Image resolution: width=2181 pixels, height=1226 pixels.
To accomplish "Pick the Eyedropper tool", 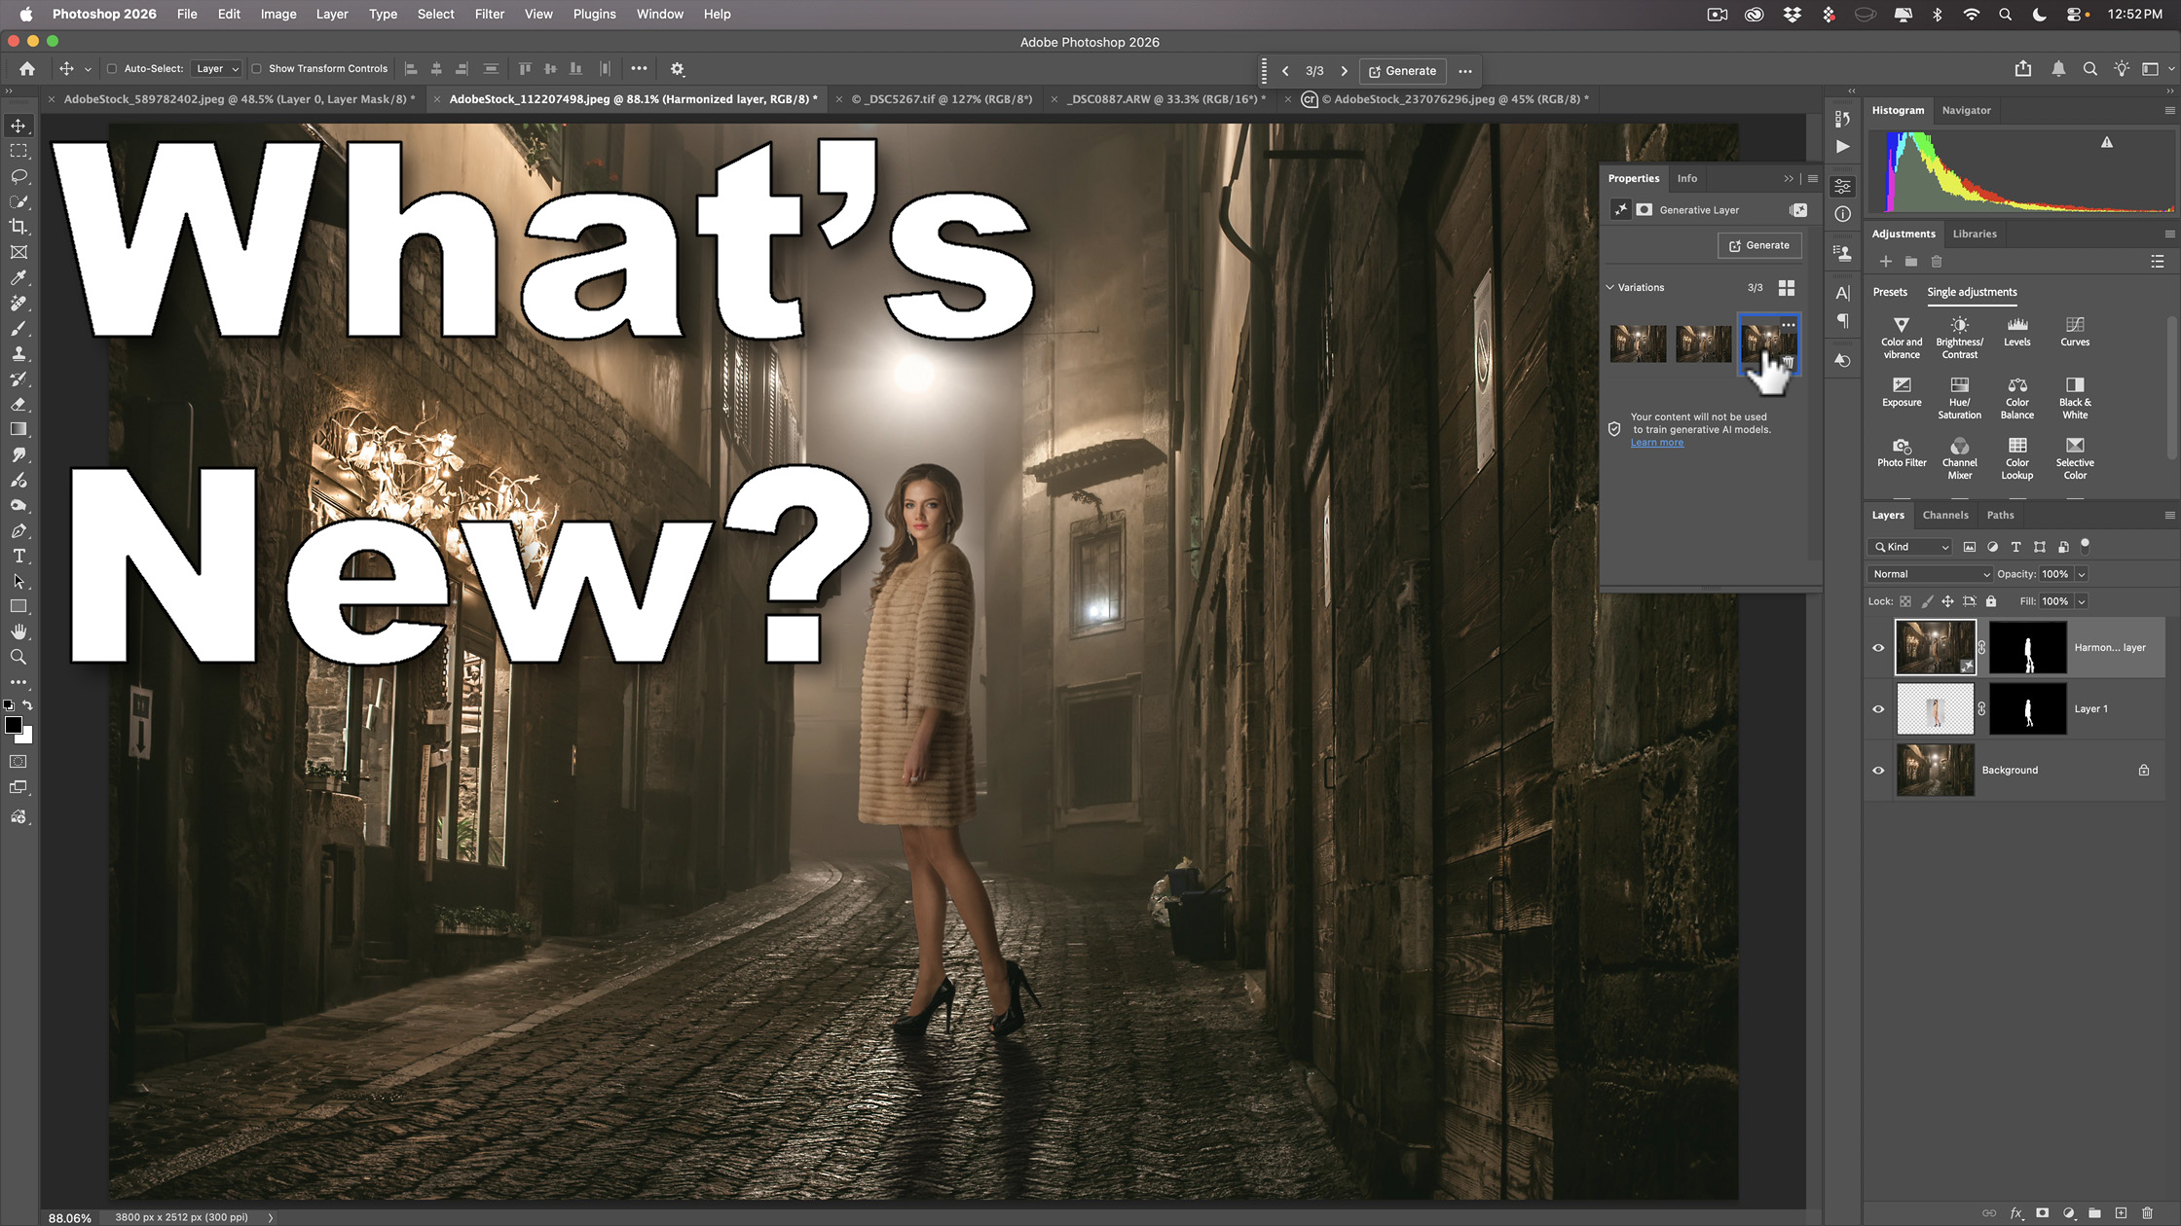I will [x=18, y=277].
